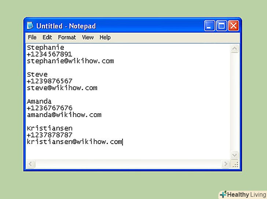Click the name line 'Kristiansen'
Screen dimensions: 267x199
point(50,128)
